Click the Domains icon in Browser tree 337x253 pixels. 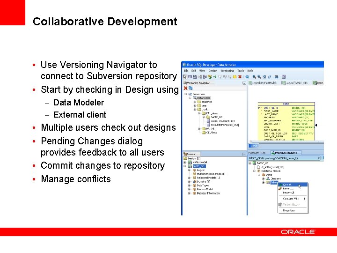[x=194, y=182]
